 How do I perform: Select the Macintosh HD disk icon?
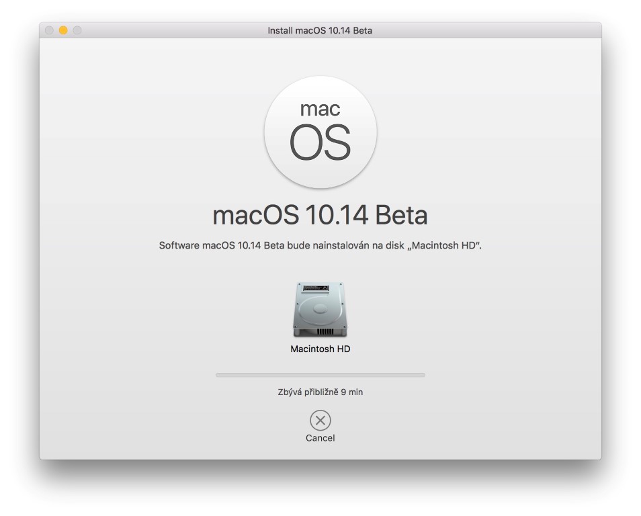tap(320, 310)
